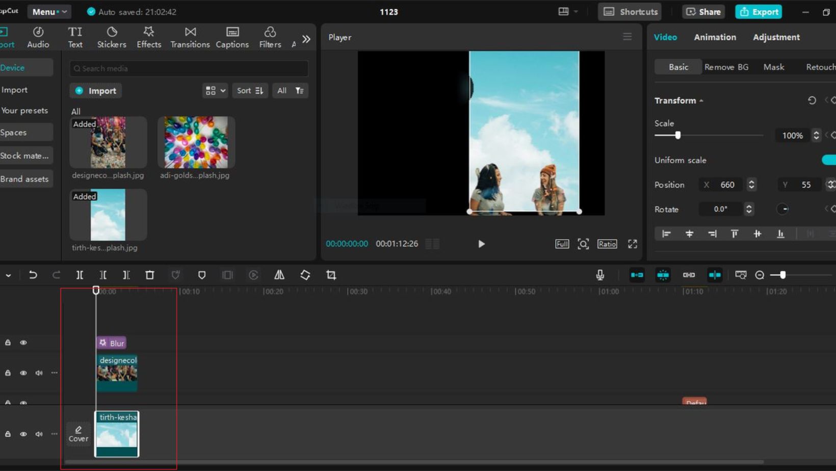
Task: Click the Share button
Action: pyautogui.click(x=703, y=12)
